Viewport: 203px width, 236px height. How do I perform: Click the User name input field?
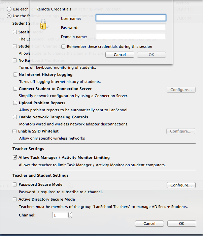[131, 18]
